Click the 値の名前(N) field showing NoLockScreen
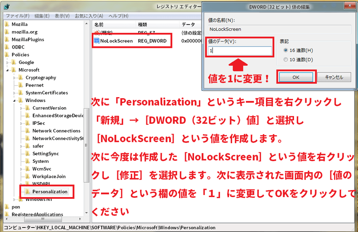Screen dimensions: 358x232 [280, 29]
